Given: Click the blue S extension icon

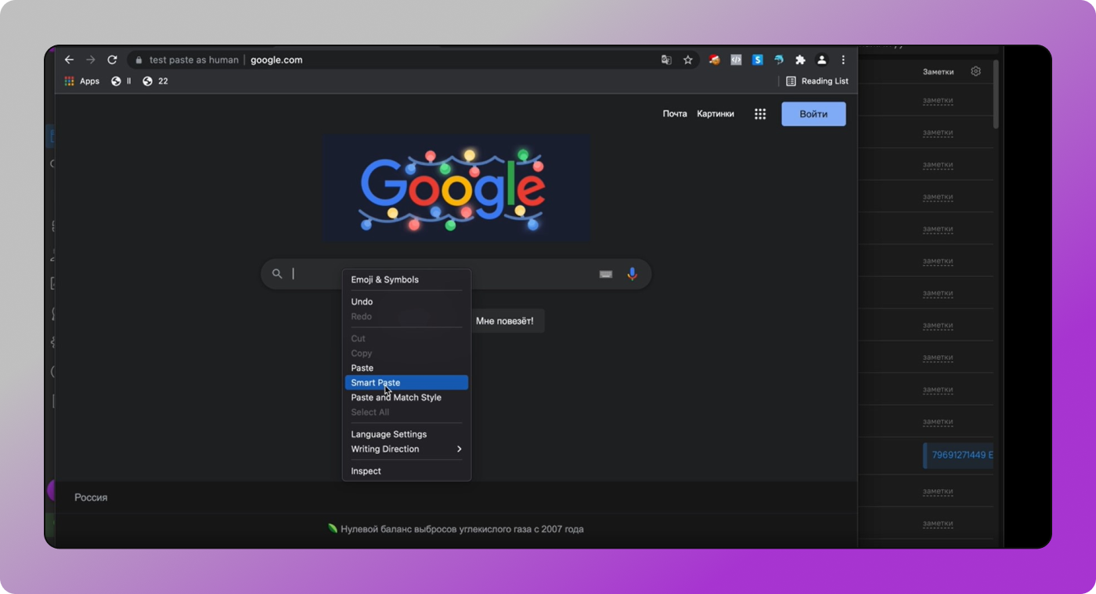Looking at the screenshot, I should pos(757,59).
